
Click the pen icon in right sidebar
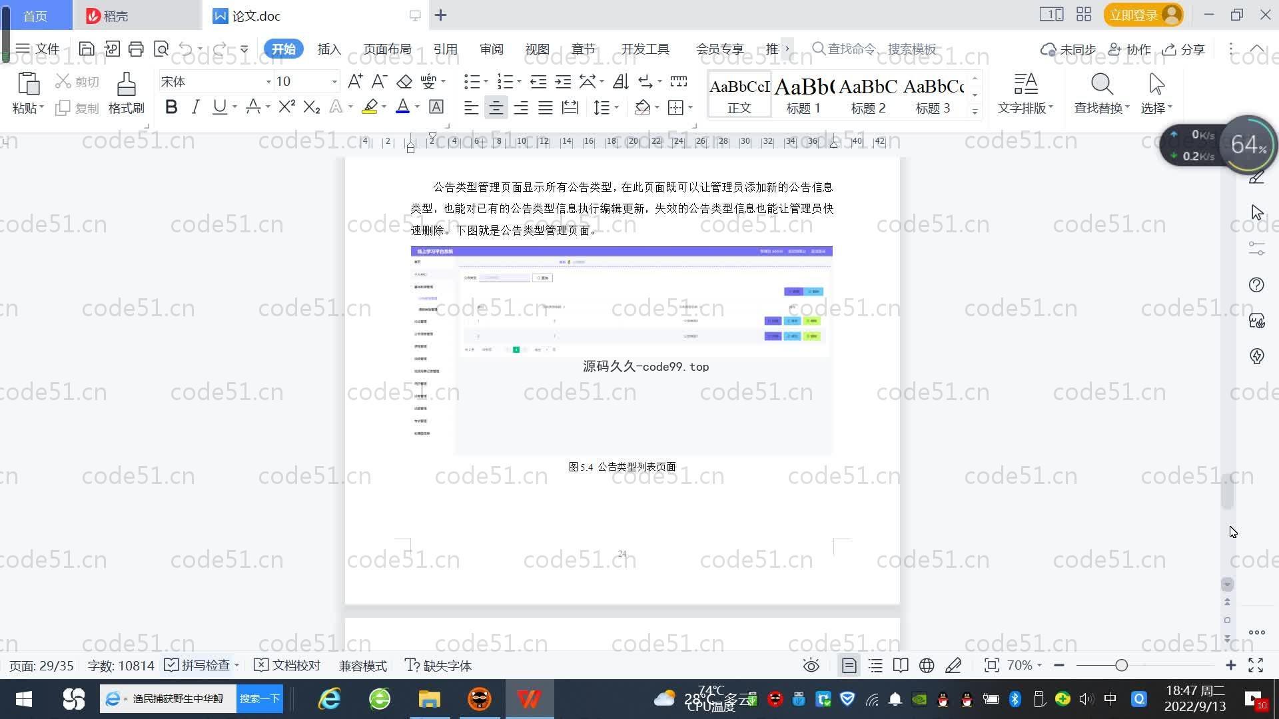[x=1256, y=177]
